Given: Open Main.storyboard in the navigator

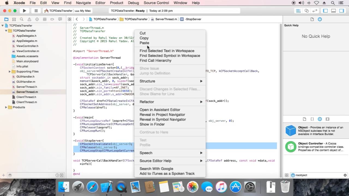Looking at the screenshot, I should [x=27, y=61].
